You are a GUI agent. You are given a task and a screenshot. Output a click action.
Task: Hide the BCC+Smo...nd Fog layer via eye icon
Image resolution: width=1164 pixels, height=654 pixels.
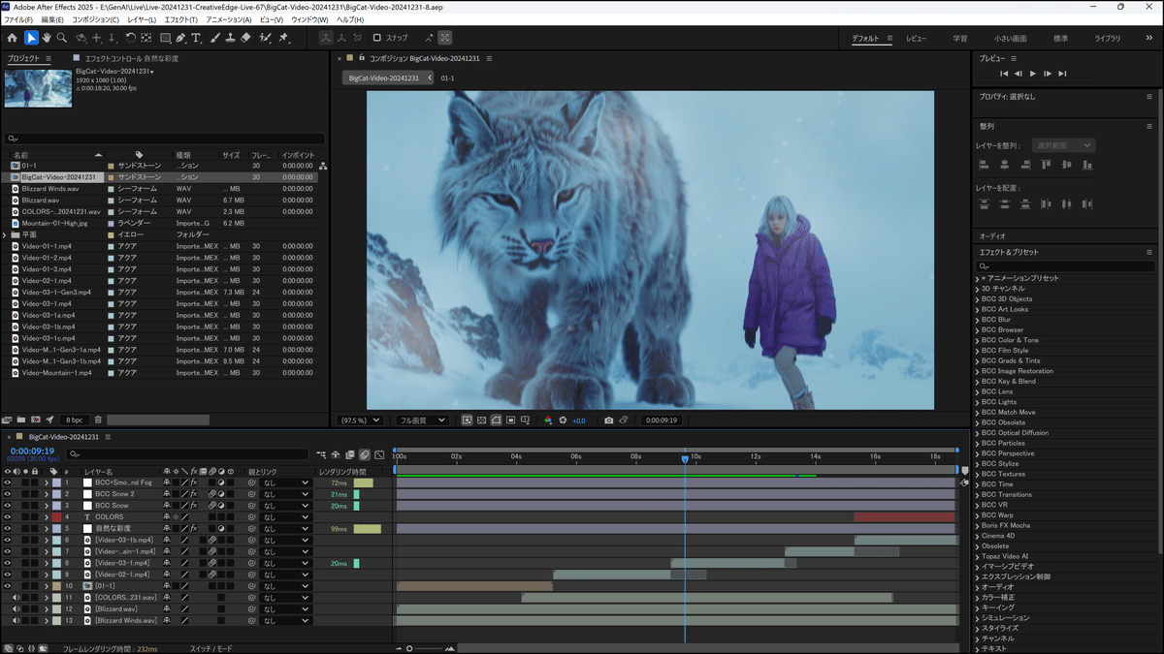point(7,483)
